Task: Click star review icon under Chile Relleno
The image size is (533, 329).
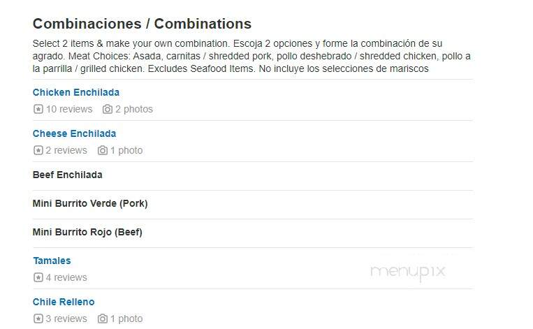Action: pyautogui.click(x=38, y=319)
